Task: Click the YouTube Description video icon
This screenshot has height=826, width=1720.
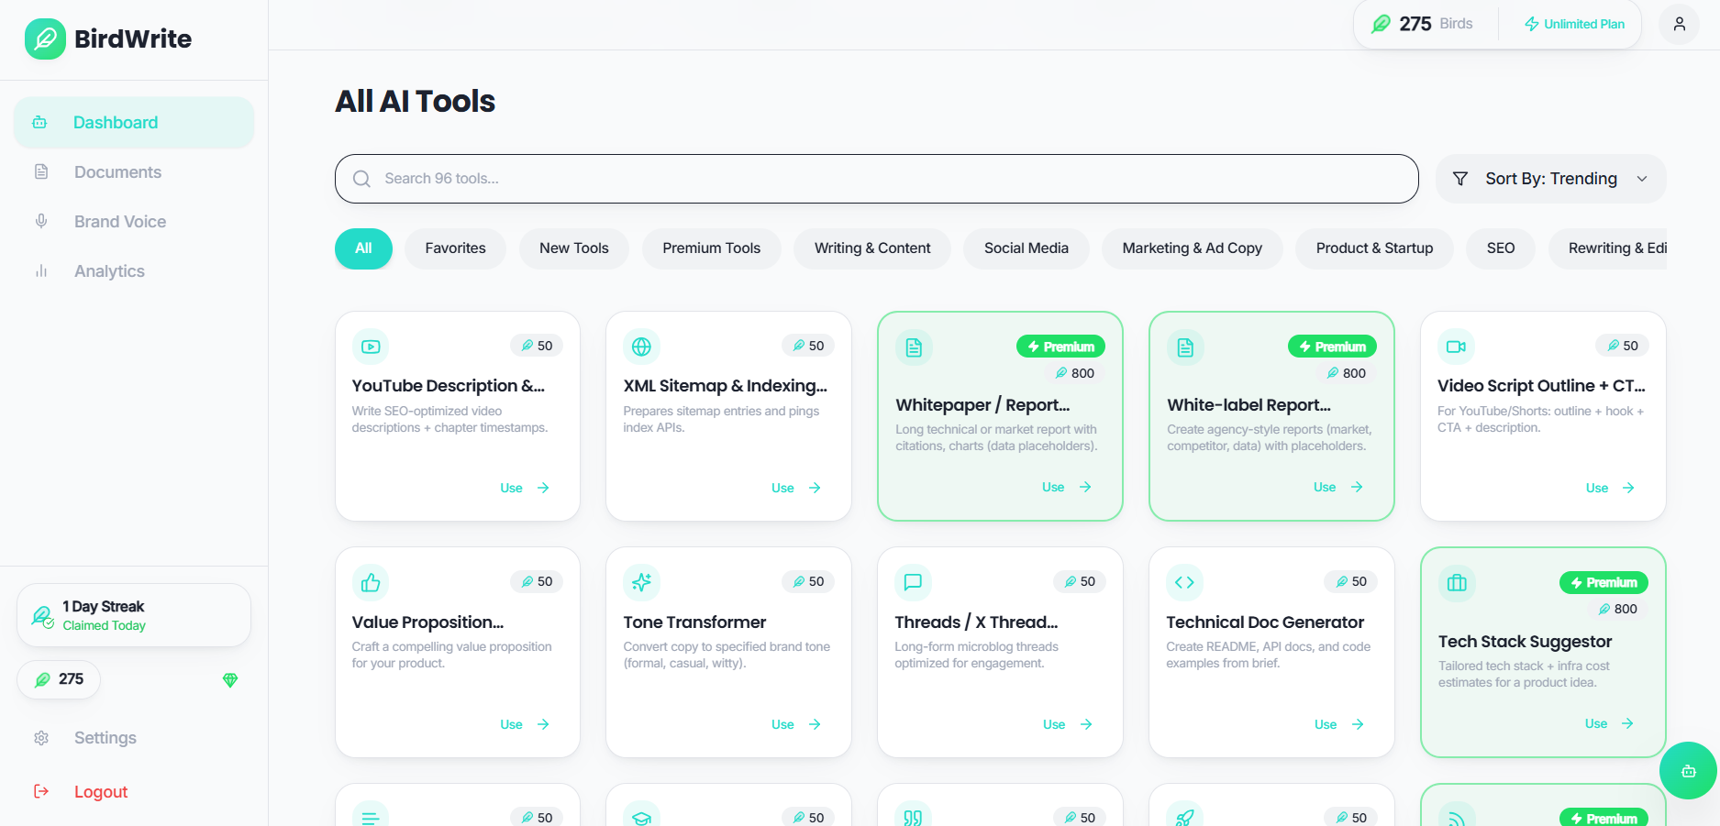Action: click(x=371, y=347)
